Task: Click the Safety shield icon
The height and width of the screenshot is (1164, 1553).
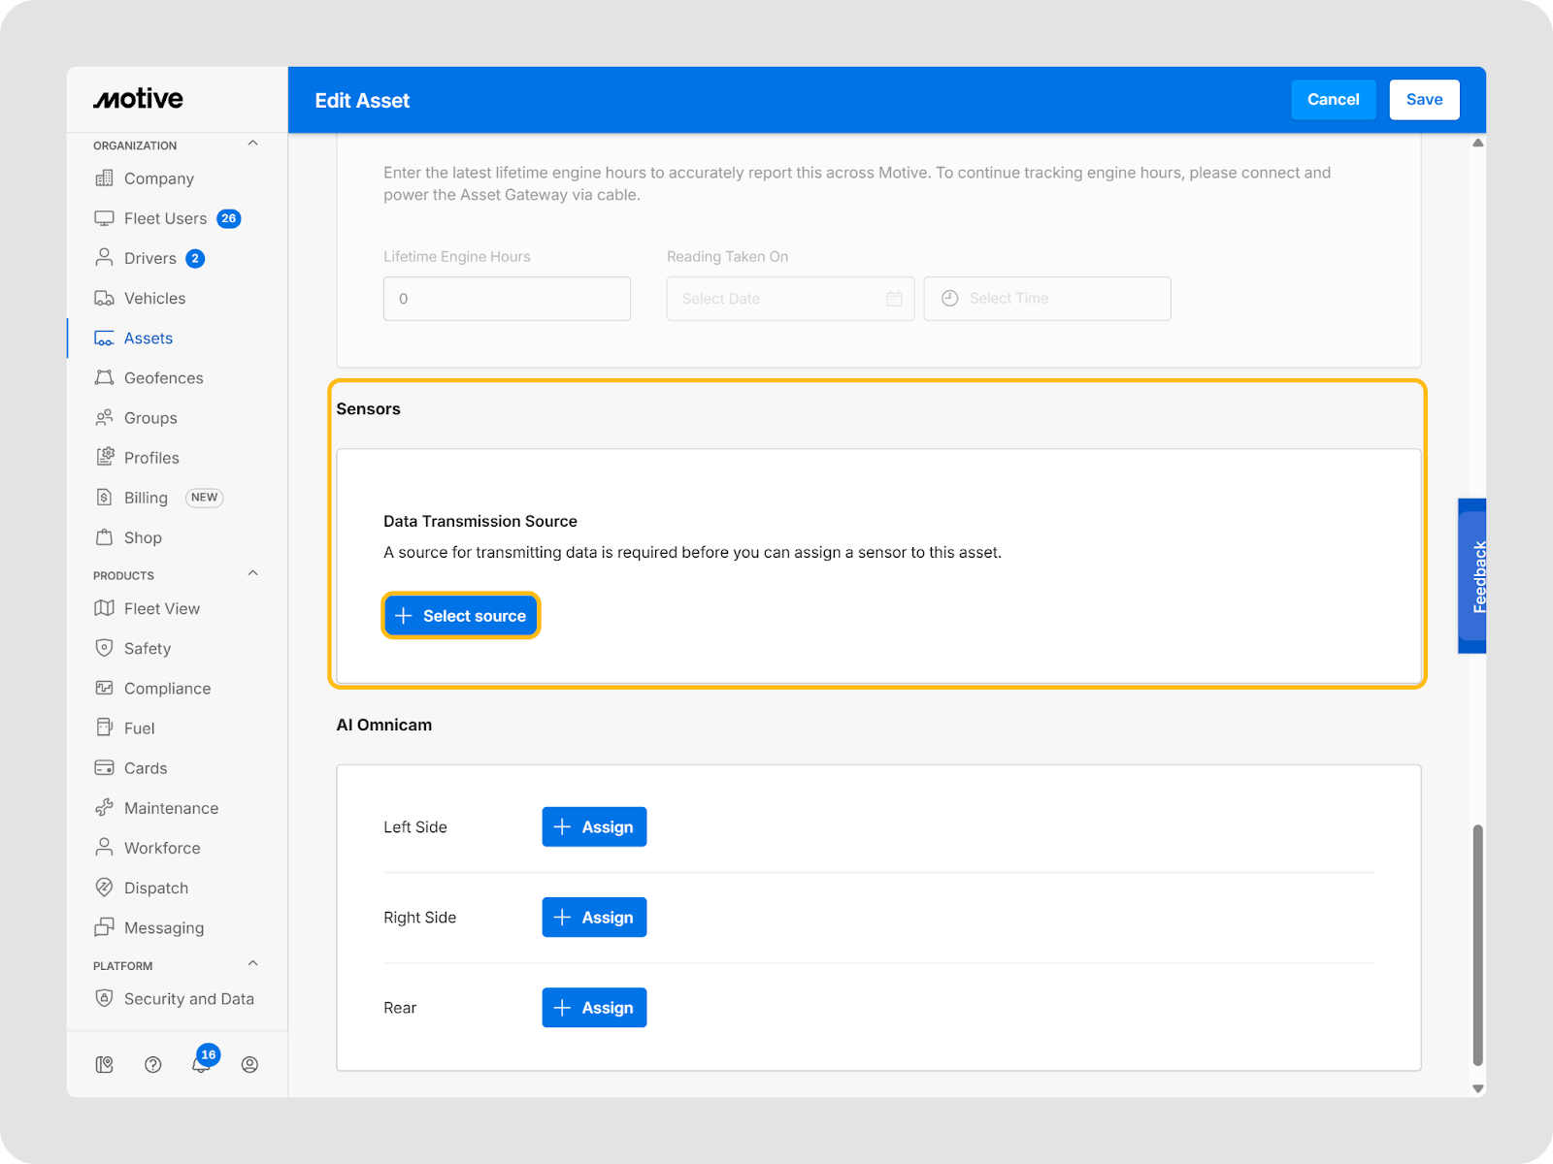Action: point(104,648)
